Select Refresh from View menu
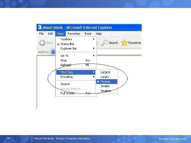 (x=76, y=65)
